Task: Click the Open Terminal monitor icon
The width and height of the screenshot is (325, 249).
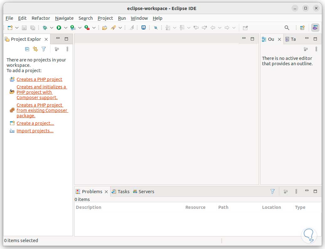Action: [x=143, y=28]
